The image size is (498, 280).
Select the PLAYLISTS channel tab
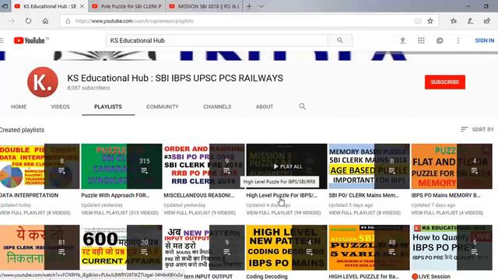pos(108,107)
